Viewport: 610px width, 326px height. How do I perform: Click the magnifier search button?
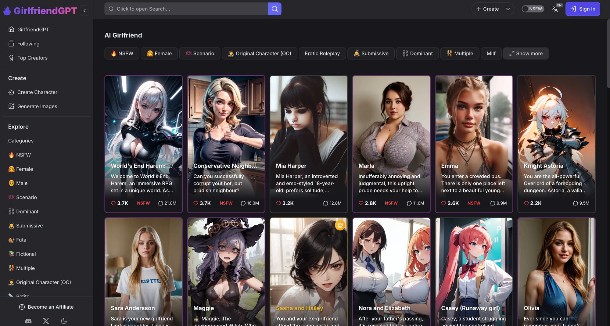coord(274,9)
